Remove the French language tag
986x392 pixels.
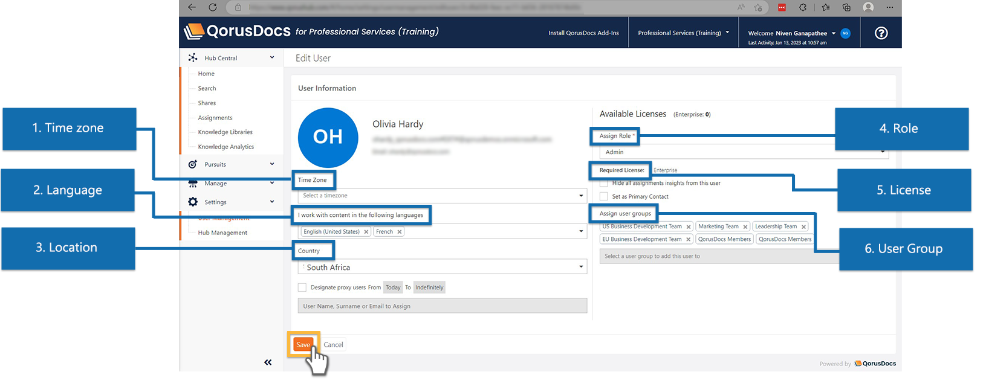pos(400,232)
